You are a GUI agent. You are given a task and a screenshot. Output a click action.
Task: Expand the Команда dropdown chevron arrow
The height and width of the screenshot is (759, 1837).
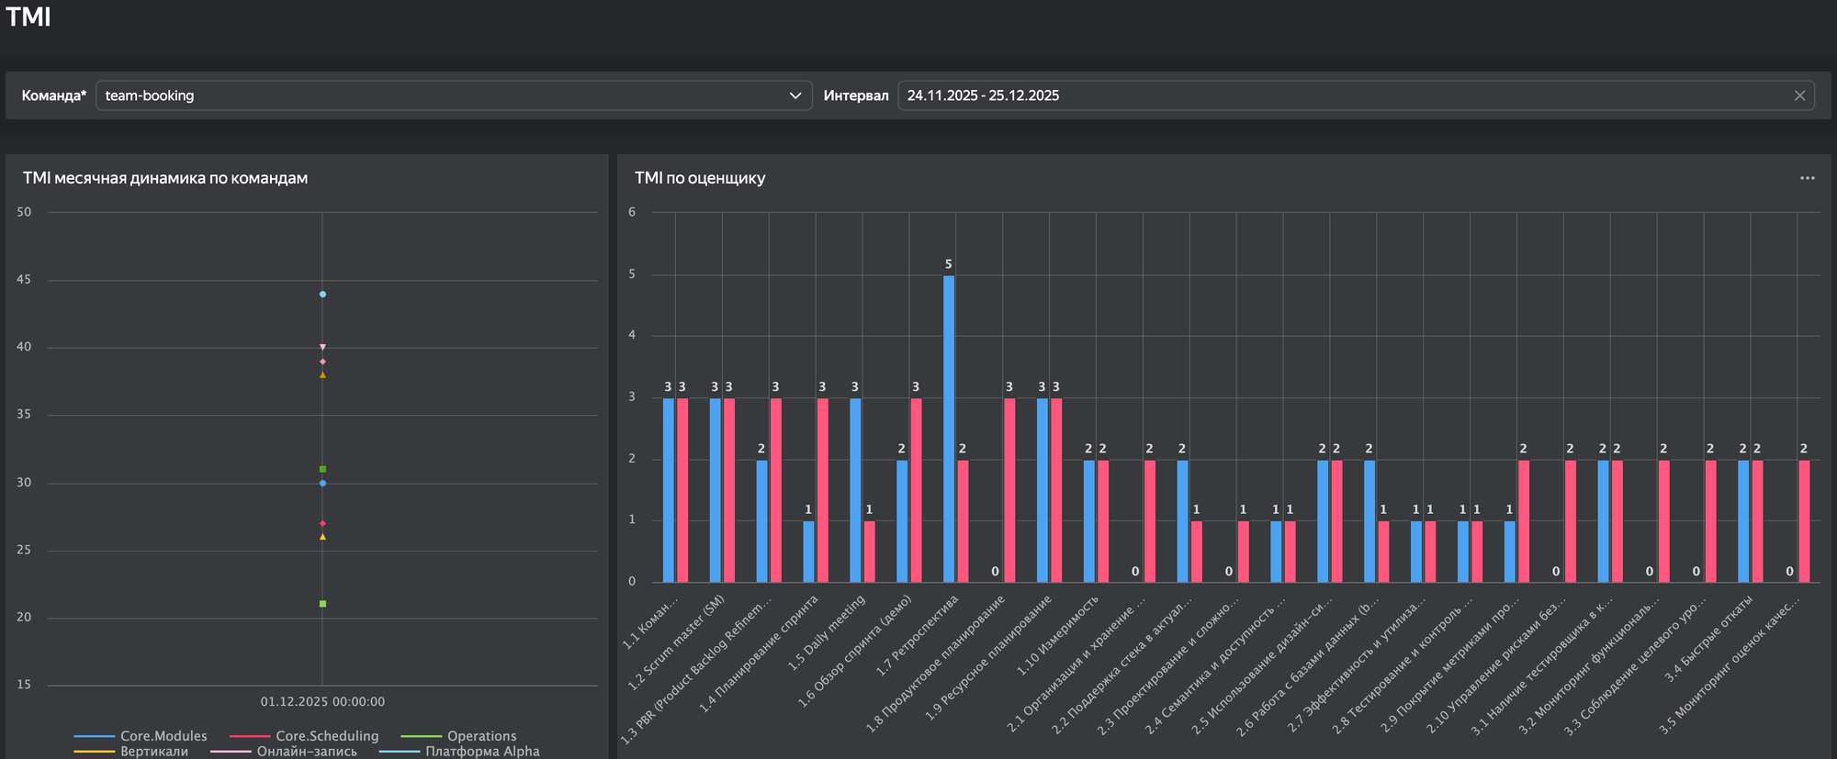click(795, 95)
